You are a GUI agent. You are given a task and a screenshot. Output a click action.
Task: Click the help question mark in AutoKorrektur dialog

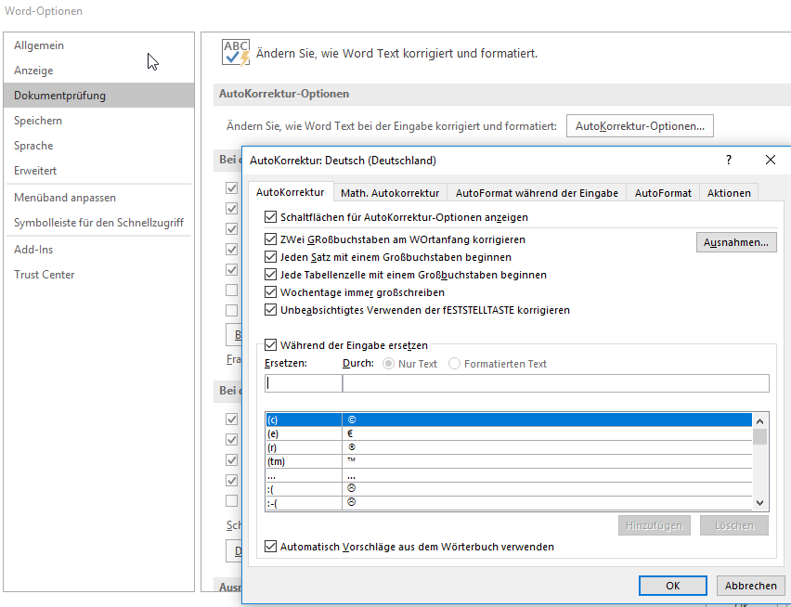click(x=729, y=161)
